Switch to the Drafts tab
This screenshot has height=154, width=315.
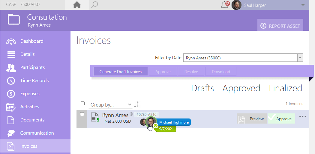(202, 88)
